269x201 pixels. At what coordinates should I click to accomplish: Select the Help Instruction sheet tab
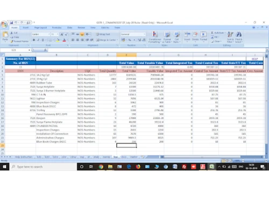(24, 157)
